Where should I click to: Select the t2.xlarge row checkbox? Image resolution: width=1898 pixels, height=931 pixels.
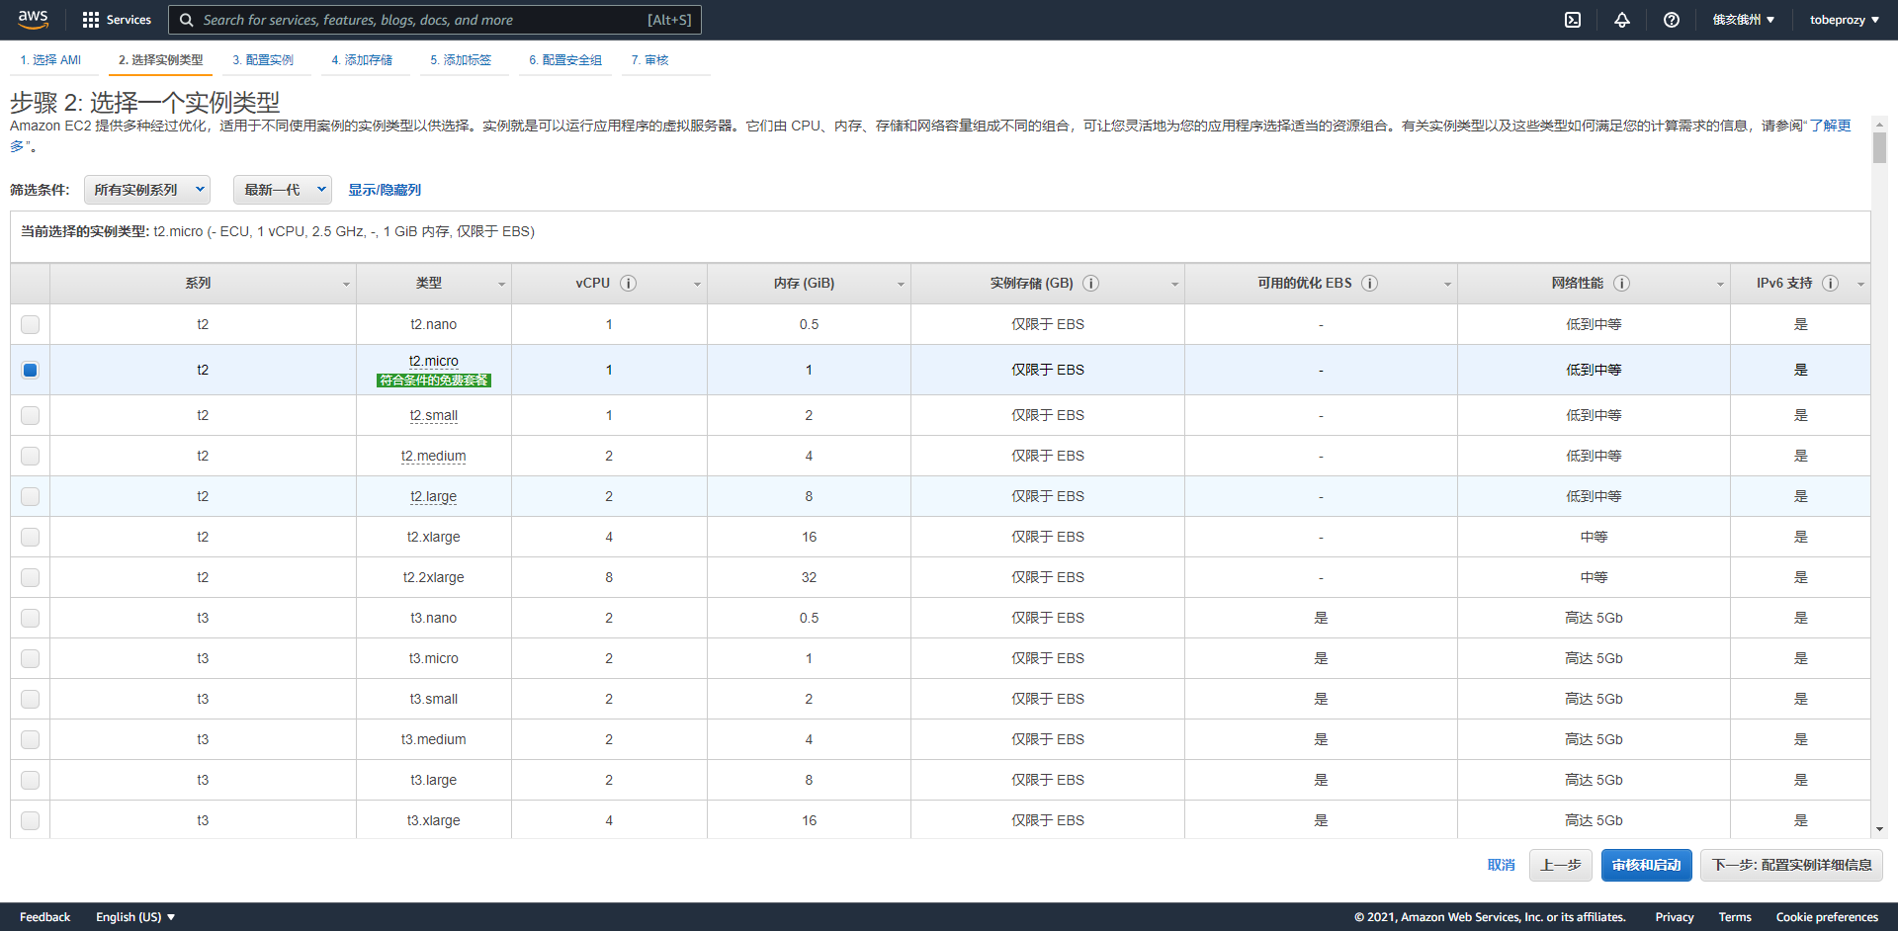[x=31, y=537]
